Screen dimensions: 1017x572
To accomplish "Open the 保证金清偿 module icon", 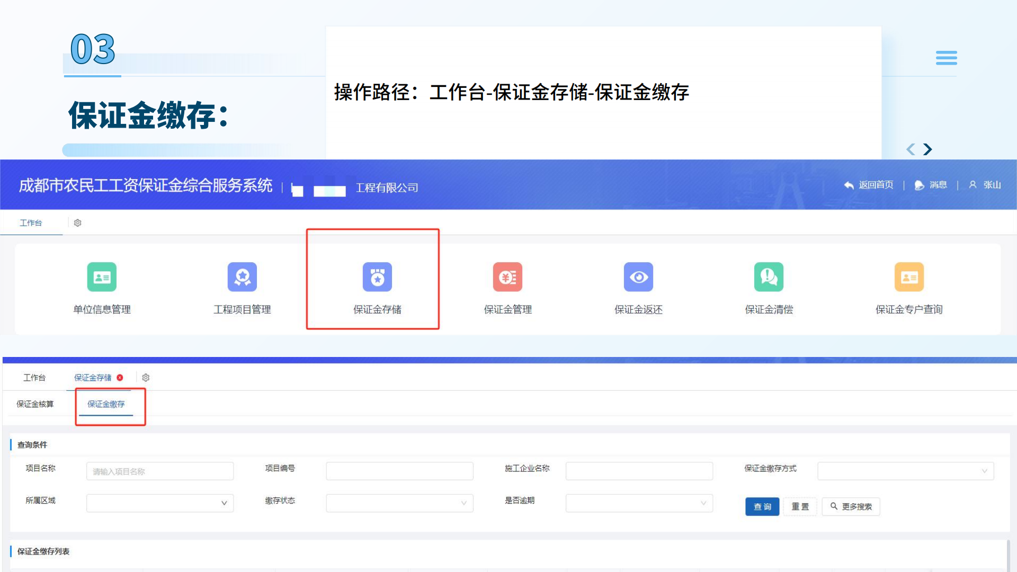I will click(769, 277).
